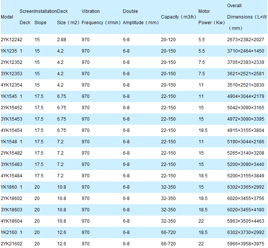
Task: Select the 4YK15454 model cell
Action: (x=11, y=130)
